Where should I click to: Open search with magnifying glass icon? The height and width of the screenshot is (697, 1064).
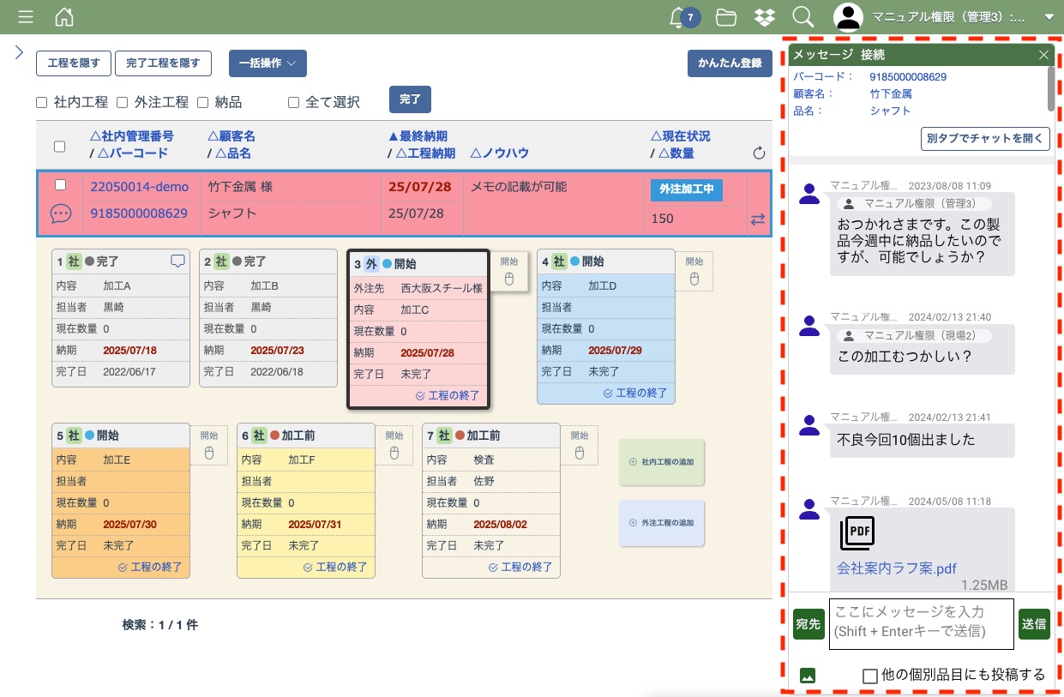pyautogui.click(x=803, y=17)
